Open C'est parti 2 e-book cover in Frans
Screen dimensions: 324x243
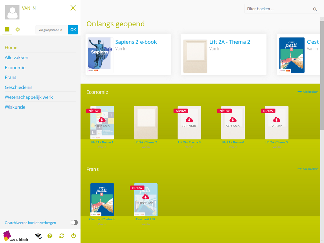[102, 200]
